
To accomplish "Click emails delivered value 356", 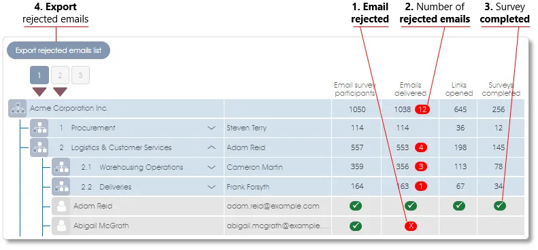I will [403, 166].
